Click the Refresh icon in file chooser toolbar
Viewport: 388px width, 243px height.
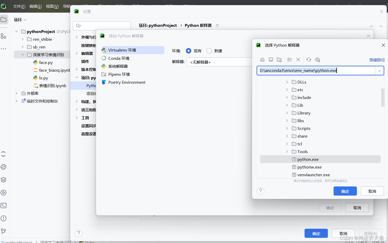coord(309,60)
